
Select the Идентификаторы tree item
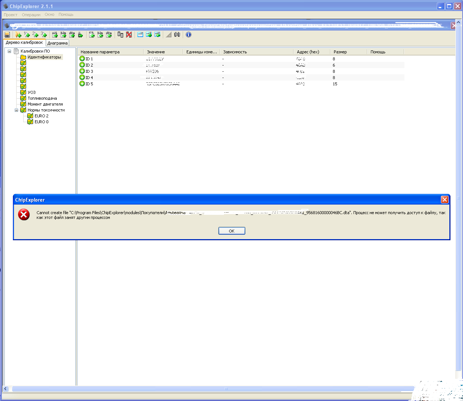44,57
